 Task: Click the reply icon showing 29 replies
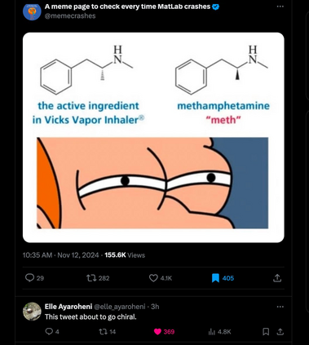pos(29,278)
